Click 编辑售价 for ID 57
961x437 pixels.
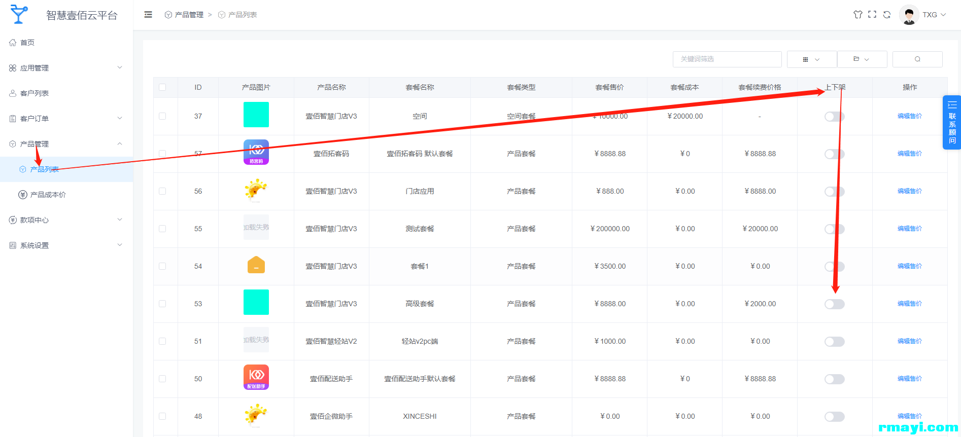[910, 154]
